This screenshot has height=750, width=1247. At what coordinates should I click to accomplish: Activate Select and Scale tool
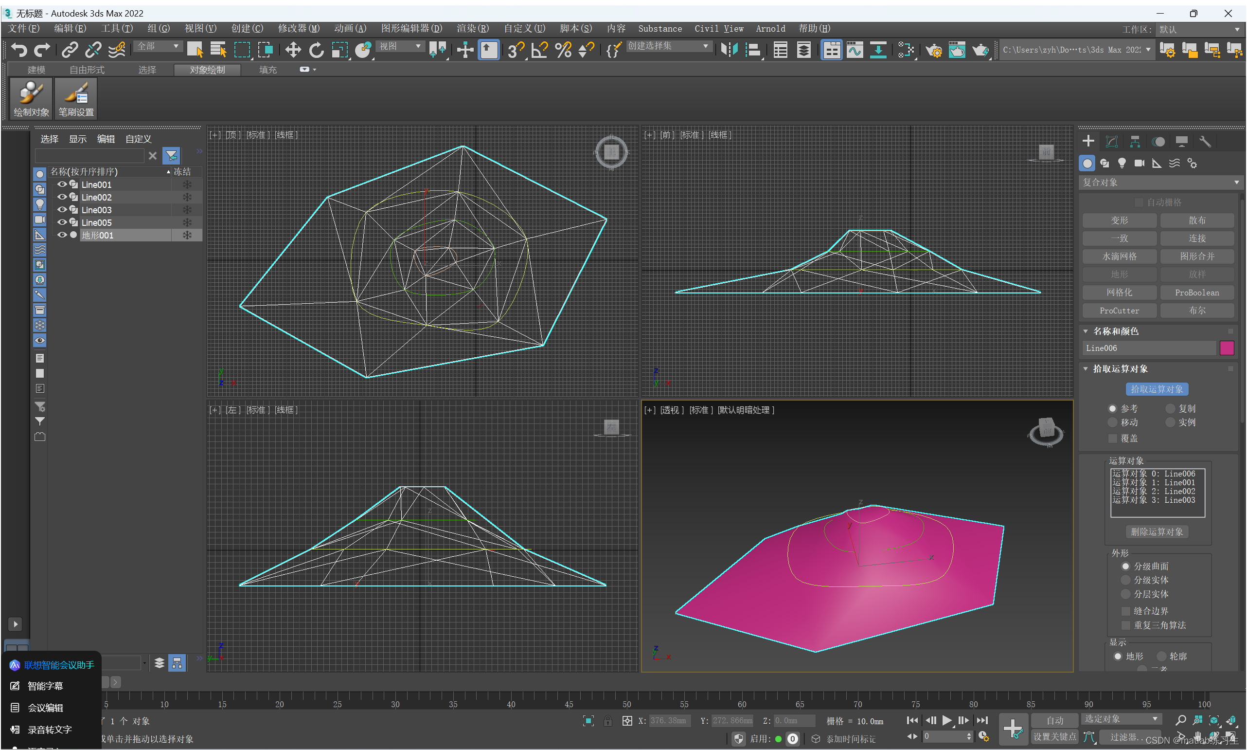[x=340, y=50]
